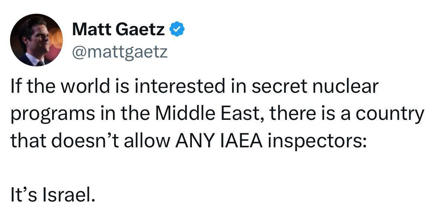Click the word 'secret' in first line
The width and height of the screenshot is (435, 223).
279,87
